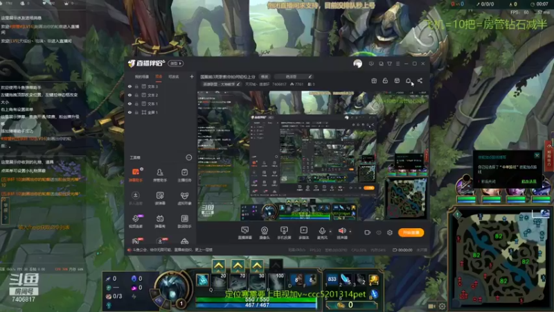The image size is (554, 312).
Task: Select the 文本3 source row
Action: coord(161,86)
